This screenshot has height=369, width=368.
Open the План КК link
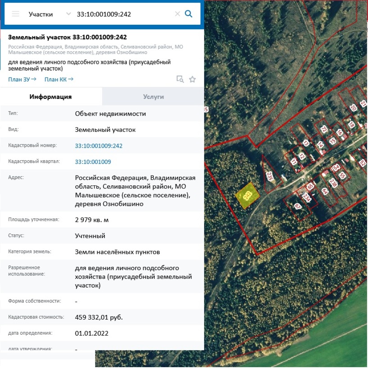click(x=59, y=80)
